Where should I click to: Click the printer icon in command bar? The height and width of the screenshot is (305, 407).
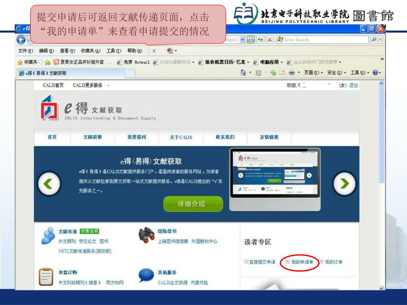292,73
